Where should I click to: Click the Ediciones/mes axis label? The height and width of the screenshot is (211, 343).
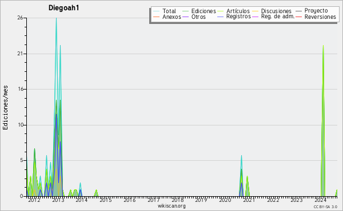[5, 108]
